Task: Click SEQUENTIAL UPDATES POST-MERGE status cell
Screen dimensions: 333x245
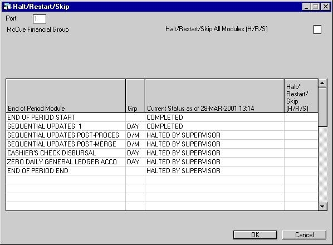Action: (x=214, y=144)
